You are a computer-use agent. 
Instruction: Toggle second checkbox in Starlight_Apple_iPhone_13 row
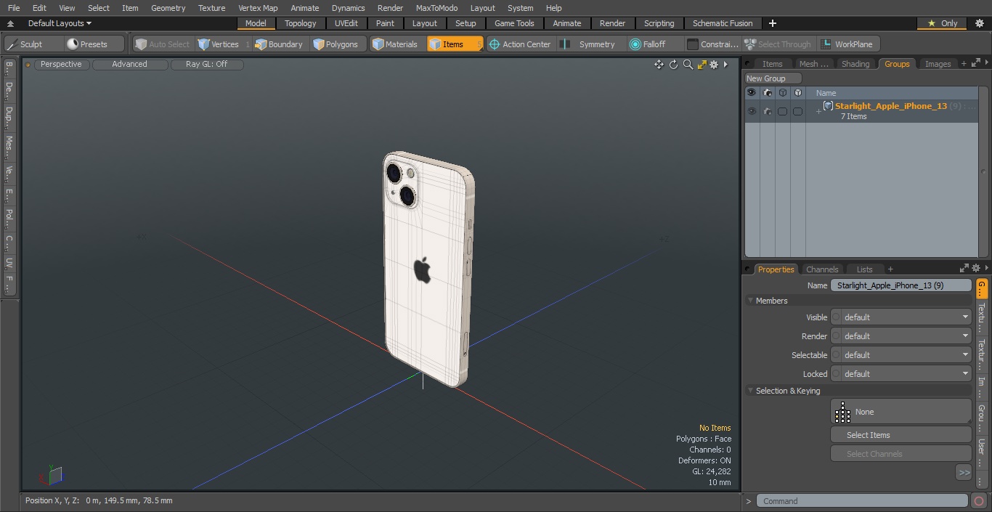click(797, 111)
